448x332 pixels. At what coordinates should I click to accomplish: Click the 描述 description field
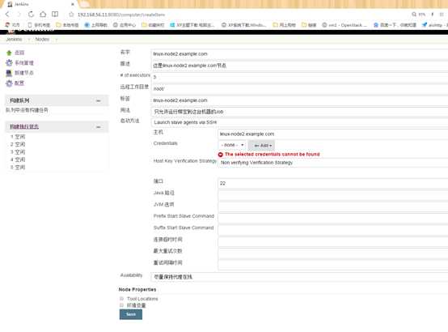pos(299,66)
